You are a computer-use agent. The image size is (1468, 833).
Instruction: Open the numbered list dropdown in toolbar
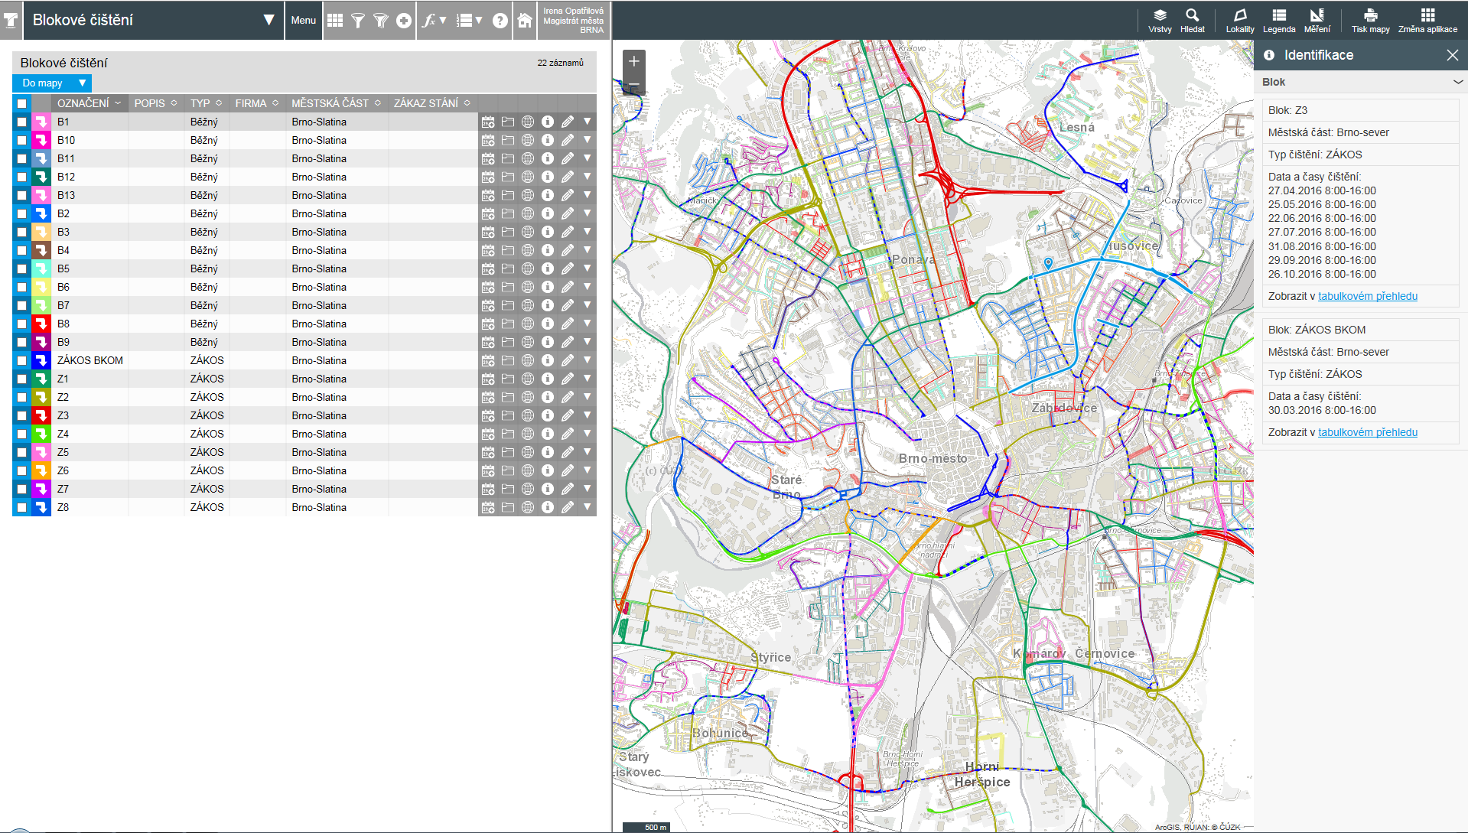469,21
